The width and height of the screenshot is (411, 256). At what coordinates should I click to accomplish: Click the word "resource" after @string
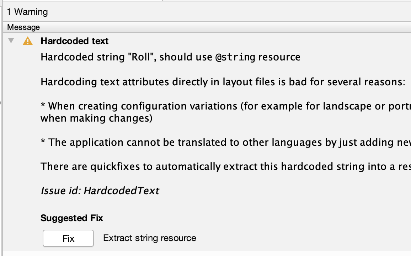pyautogui.click(x=279, y=57)
